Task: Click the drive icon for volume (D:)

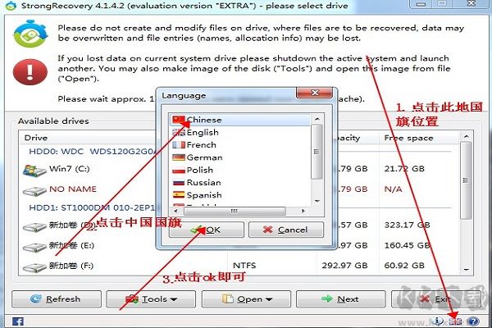Action: [x=34, y=226]
